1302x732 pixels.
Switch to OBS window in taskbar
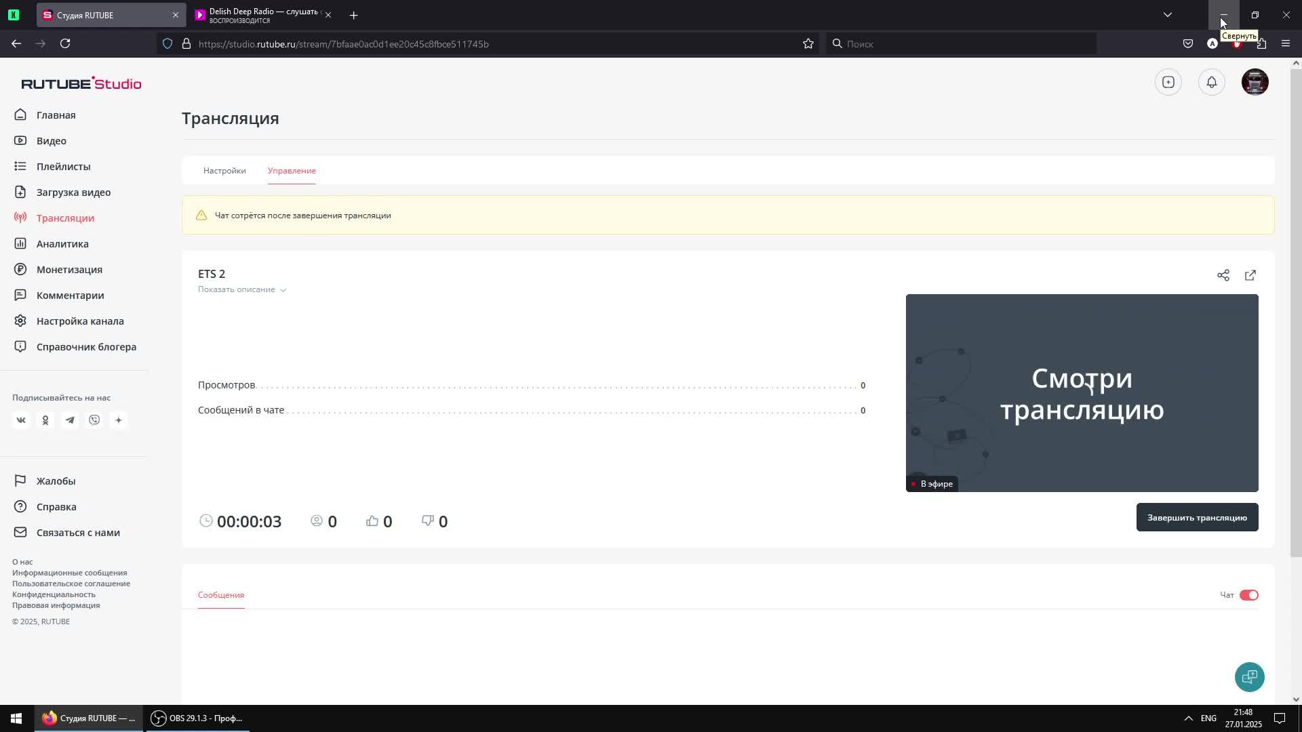(197, 718)
